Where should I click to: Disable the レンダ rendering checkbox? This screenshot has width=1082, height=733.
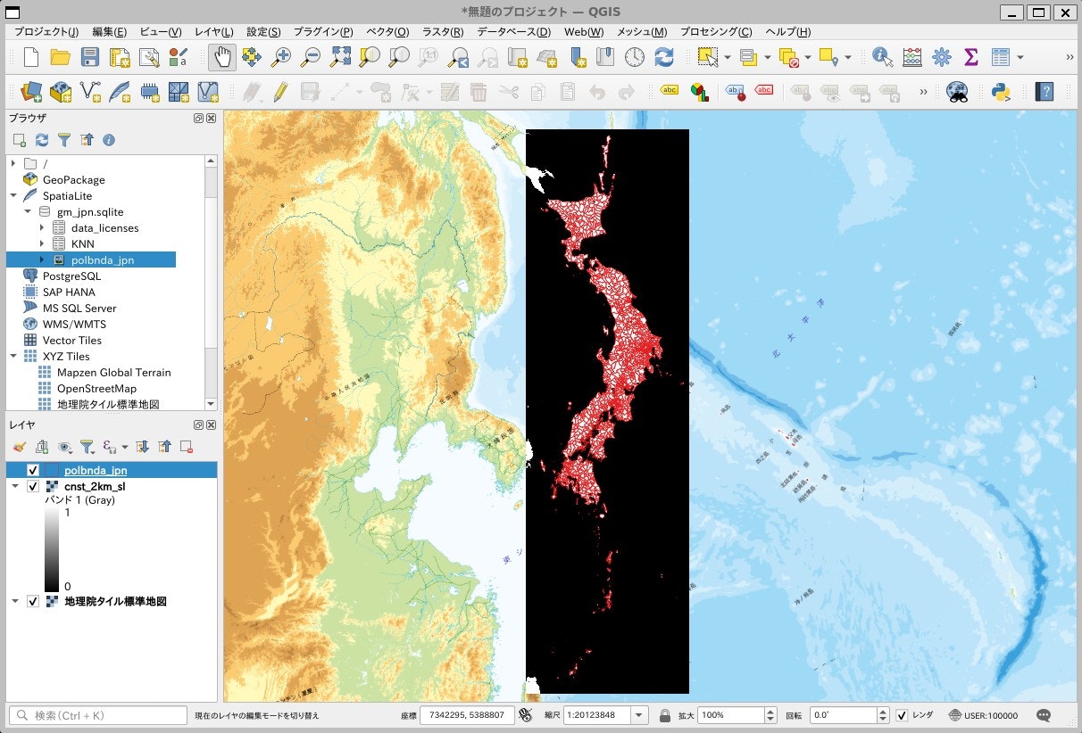point(901,714)
